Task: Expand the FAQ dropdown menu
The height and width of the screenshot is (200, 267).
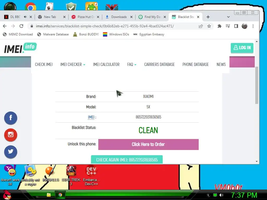Action: (132, 65)
